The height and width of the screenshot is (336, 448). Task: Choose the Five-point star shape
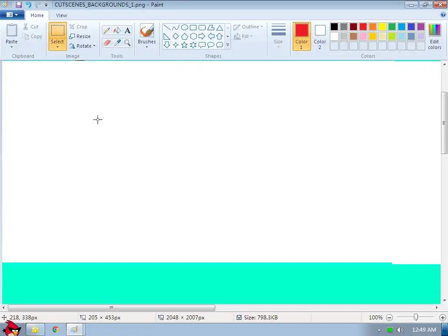point(185,45)
